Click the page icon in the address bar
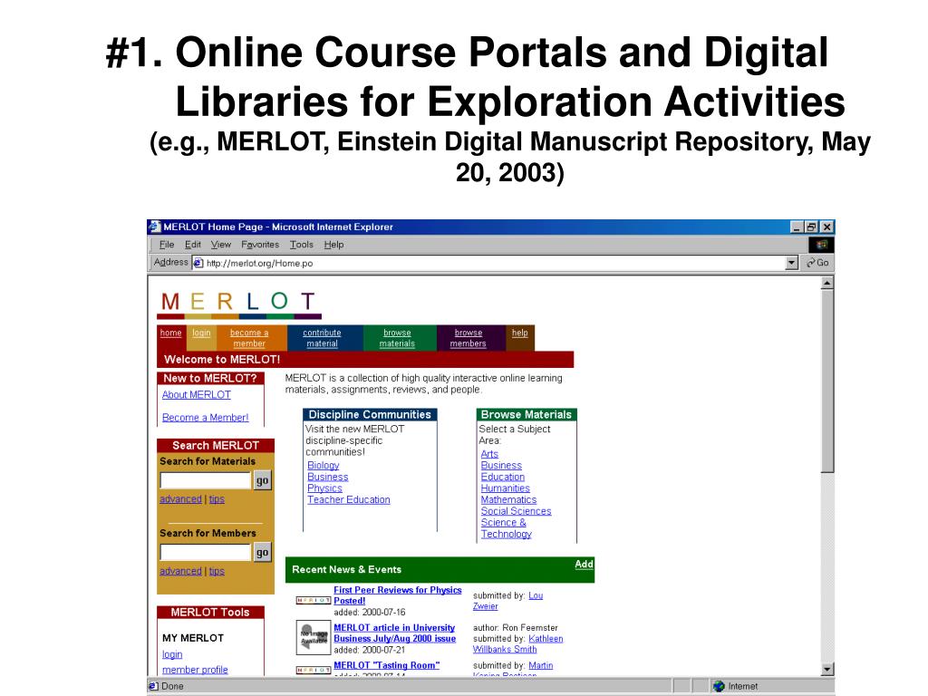 (x=198, y=263)
